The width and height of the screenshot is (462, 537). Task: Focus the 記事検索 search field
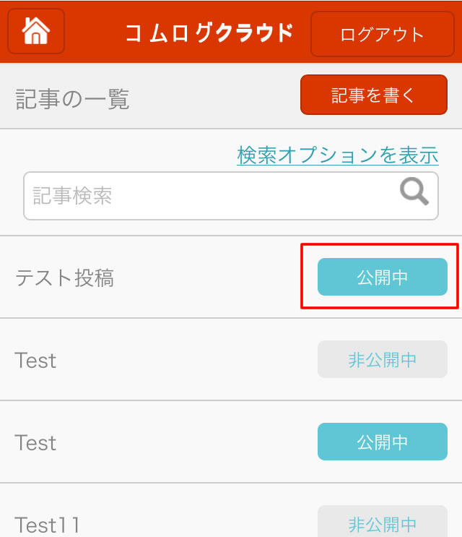pyautogui.click(x=209, y=195)
